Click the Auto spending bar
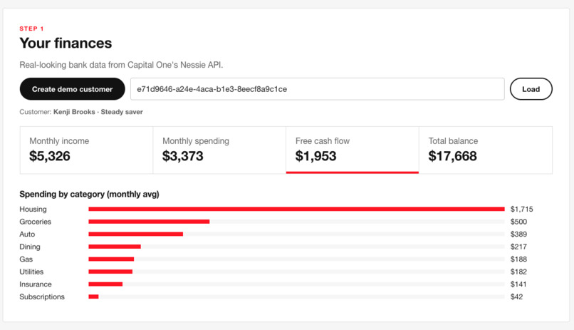574x330 pixels. tap(136, 234)
